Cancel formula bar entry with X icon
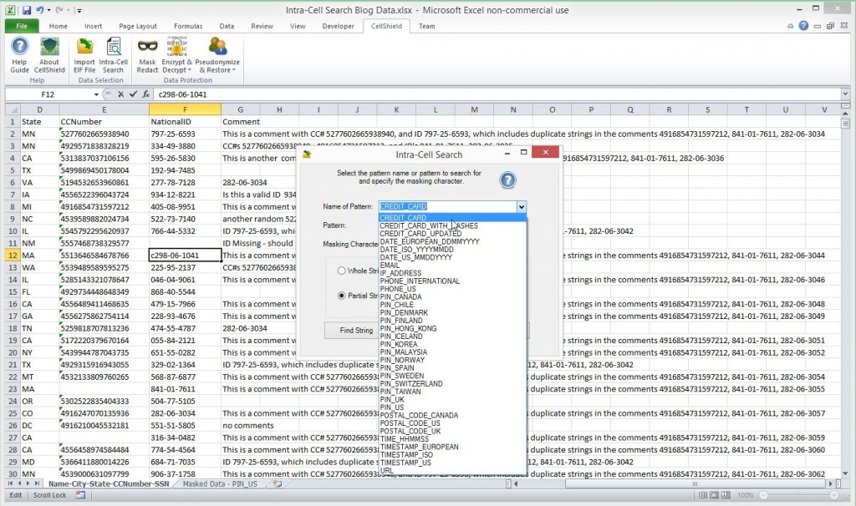The width and height of the screenshot is (856, 506). click(120, 94)
